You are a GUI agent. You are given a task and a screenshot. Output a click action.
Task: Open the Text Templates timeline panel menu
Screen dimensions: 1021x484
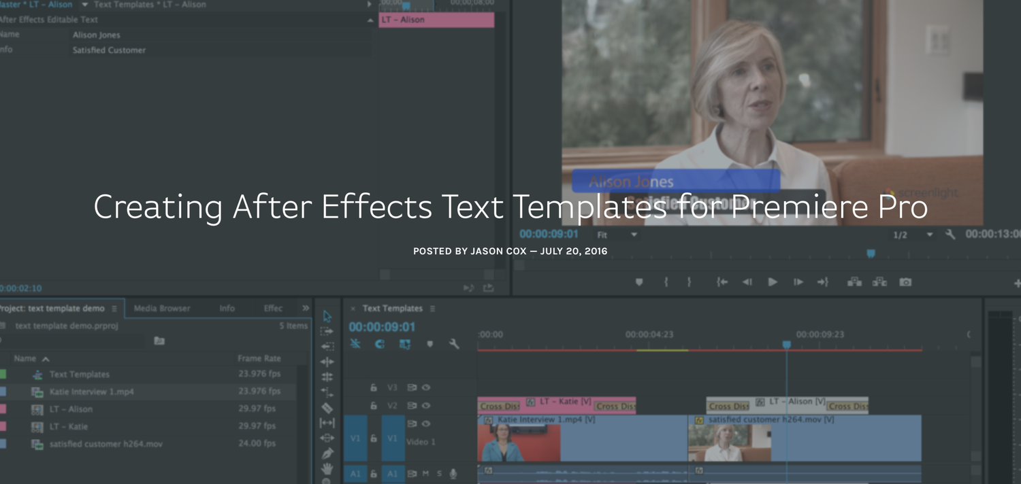tap(432, 309)
